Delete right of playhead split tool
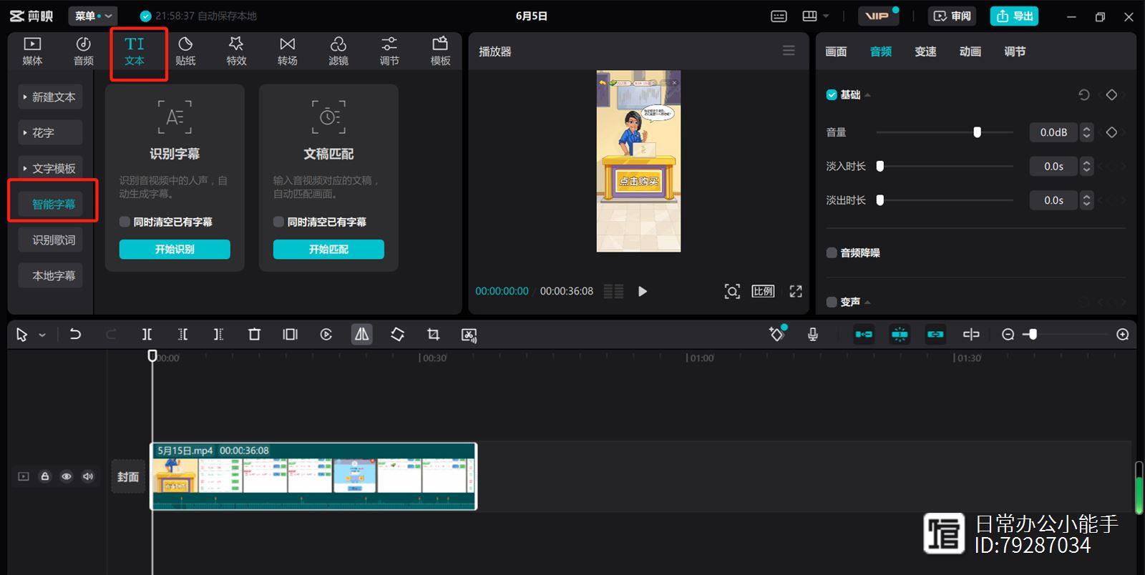The image size is (1145, 575). click(218, 334)
